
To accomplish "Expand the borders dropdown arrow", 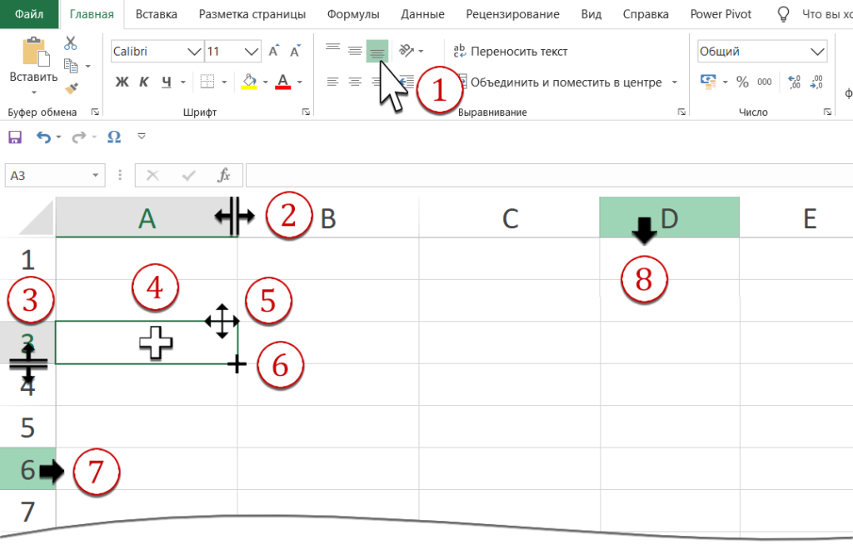I will 224,82.
